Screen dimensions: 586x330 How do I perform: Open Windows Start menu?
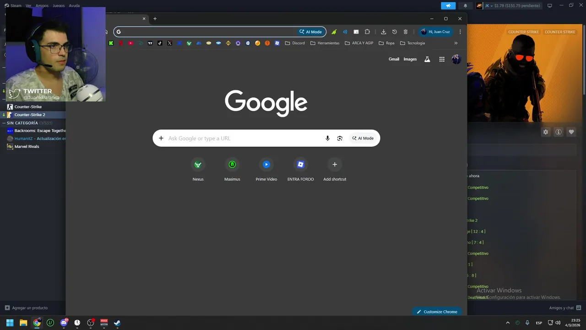(x=10, y=323)
